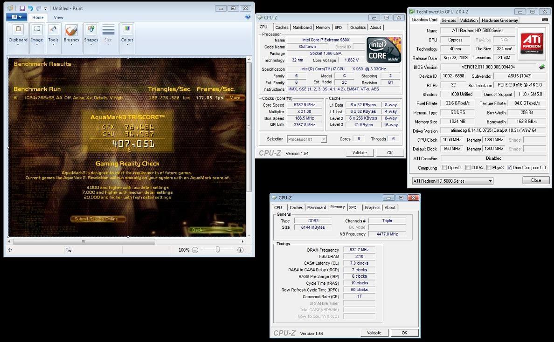Click Validate in the top CPU-Z window

pos(360,153)
